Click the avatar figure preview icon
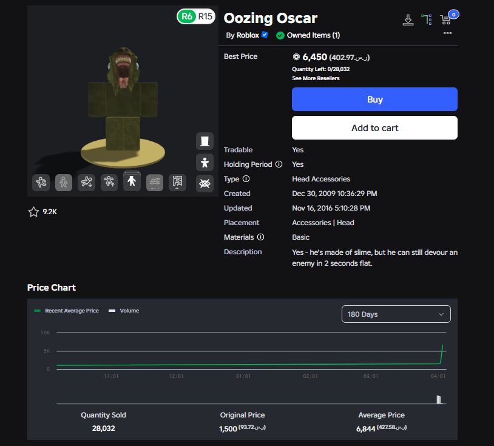The width and height of the screenshot is (494, 446). pos(205,162)
